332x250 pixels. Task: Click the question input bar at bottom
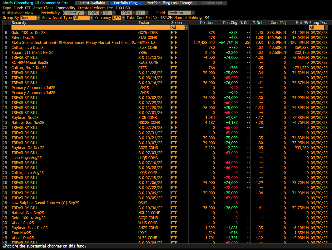[x=166, y=246]
